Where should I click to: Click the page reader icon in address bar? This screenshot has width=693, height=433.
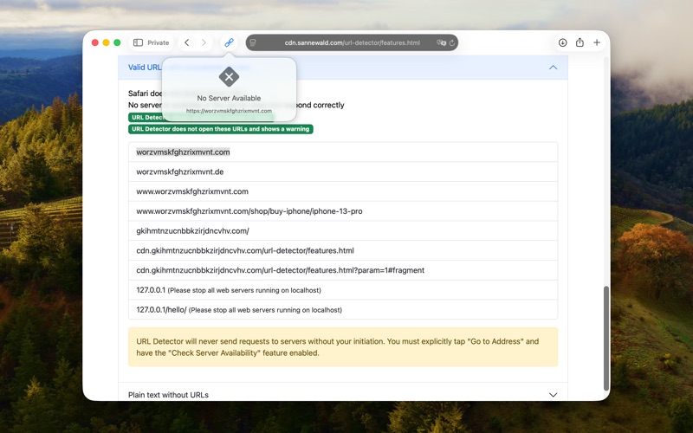253,42
